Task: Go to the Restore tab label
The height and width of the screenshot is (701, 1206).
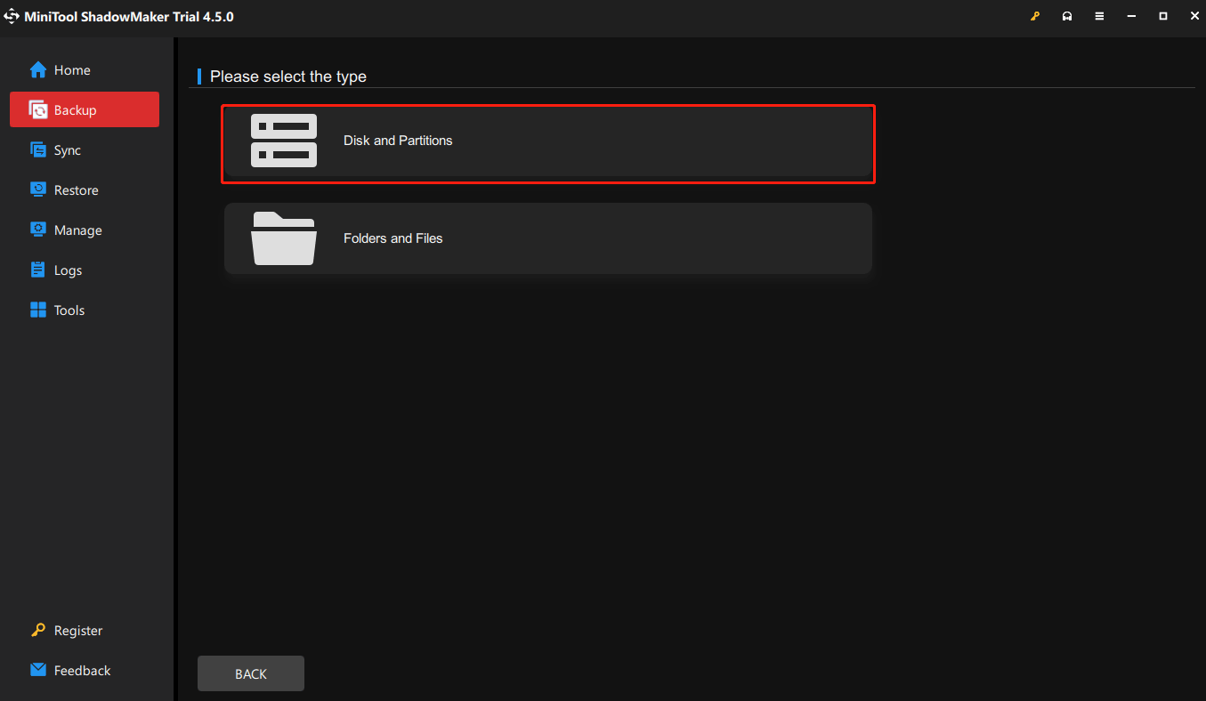Action: [x=77, y=190]
